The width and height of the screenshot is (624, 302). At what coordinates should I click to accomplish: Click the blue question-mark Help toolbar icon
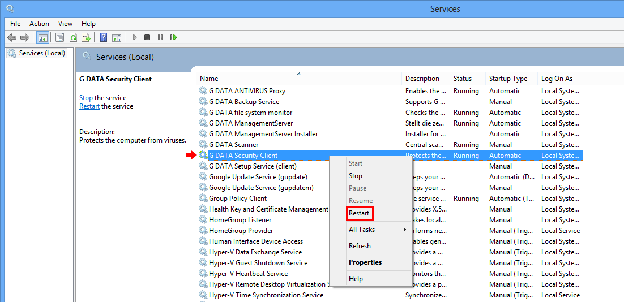104,37
